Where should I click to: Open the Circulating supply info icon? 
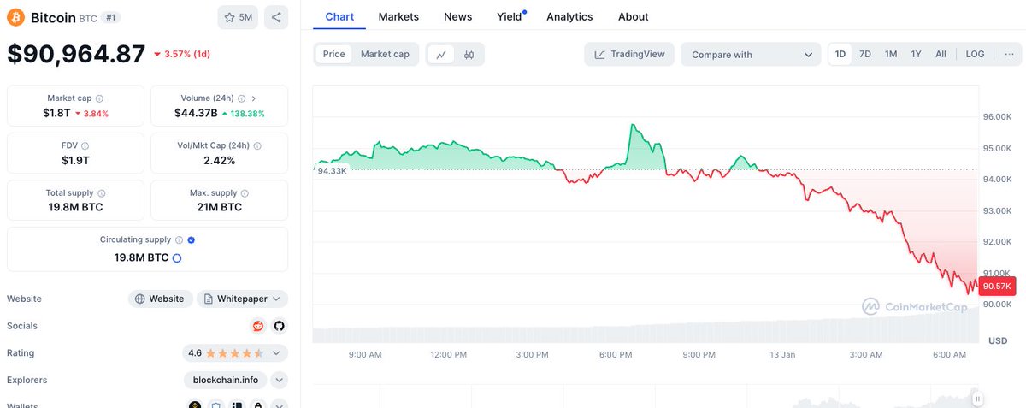pos(179,240)
